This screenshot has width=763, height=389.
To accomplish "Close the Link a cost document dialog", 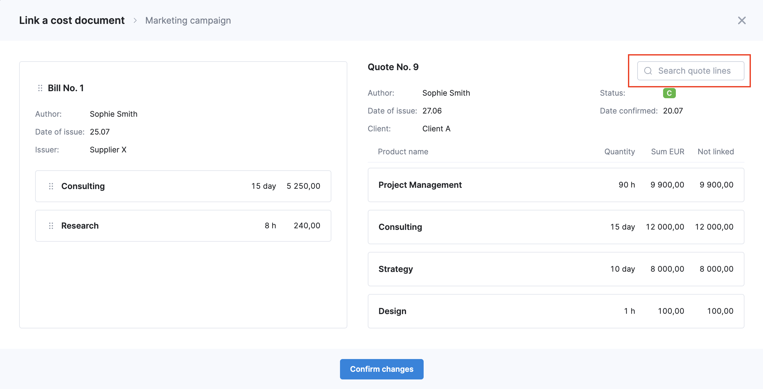I will coord(742,20).
